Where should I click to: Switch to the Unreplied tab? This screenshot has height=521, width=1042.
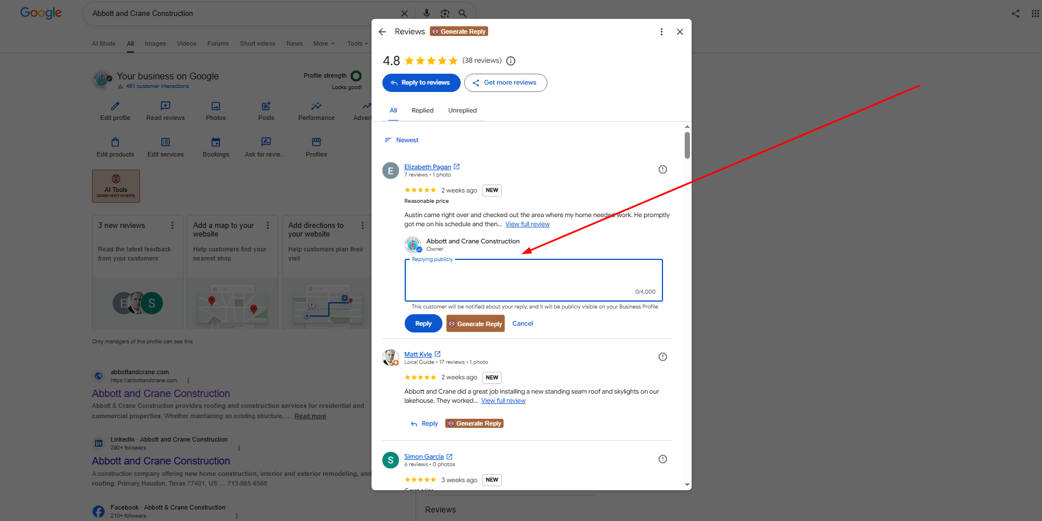click(x=462, y=111)
